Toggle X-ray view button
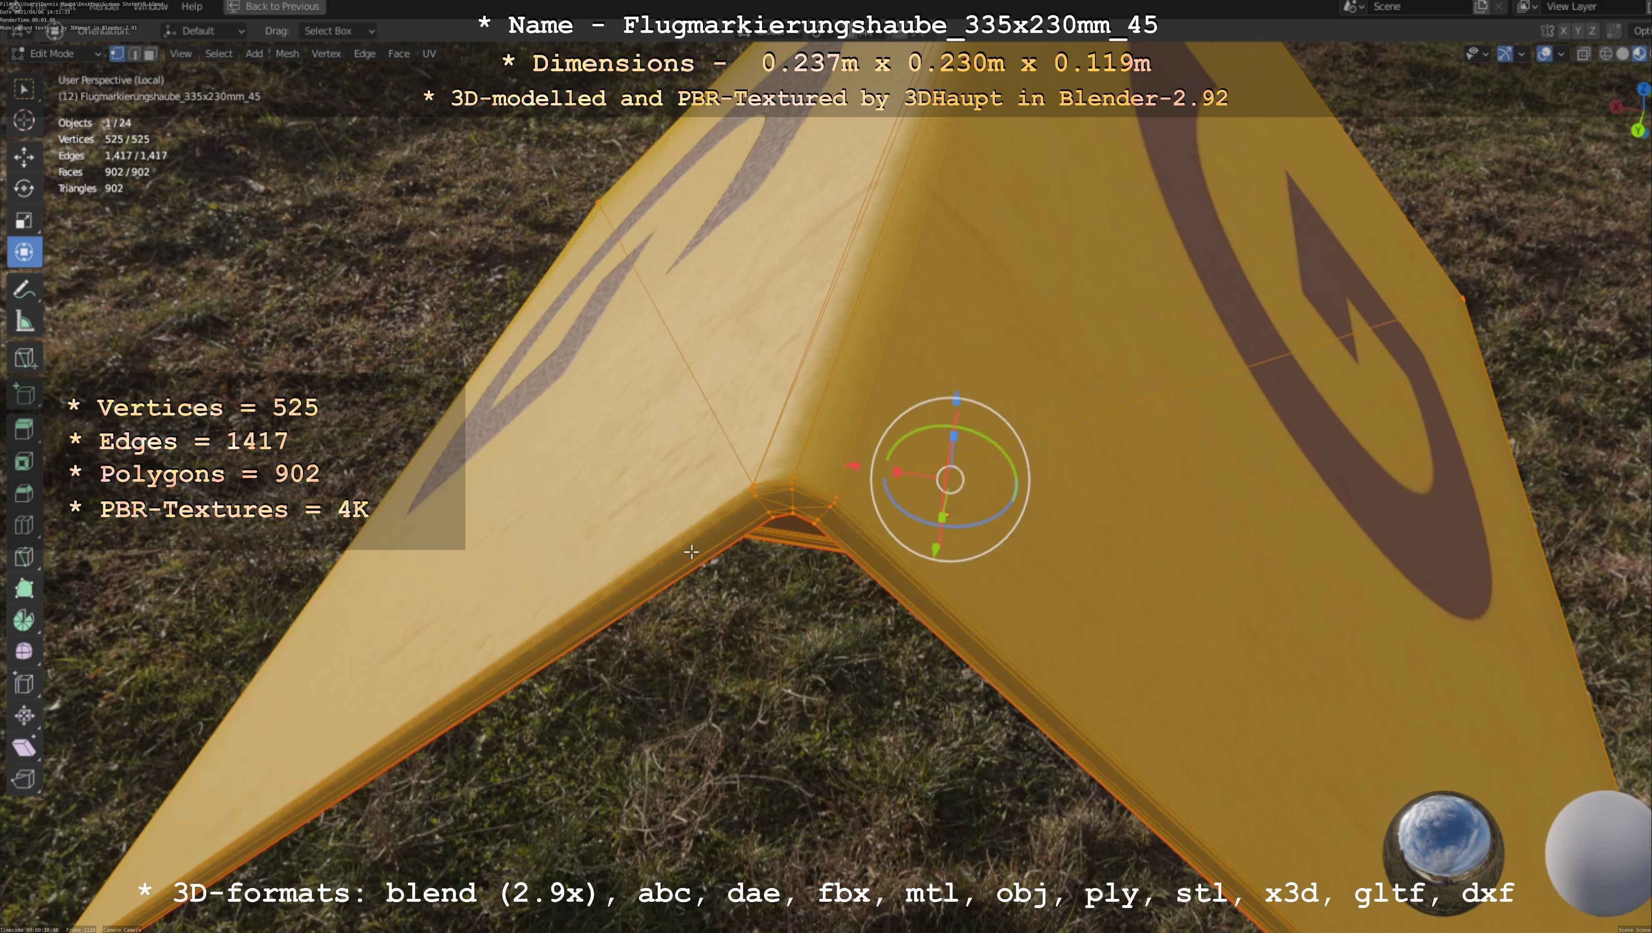The height and width of the screenshot is (933, 1652). pos(1583,55)
